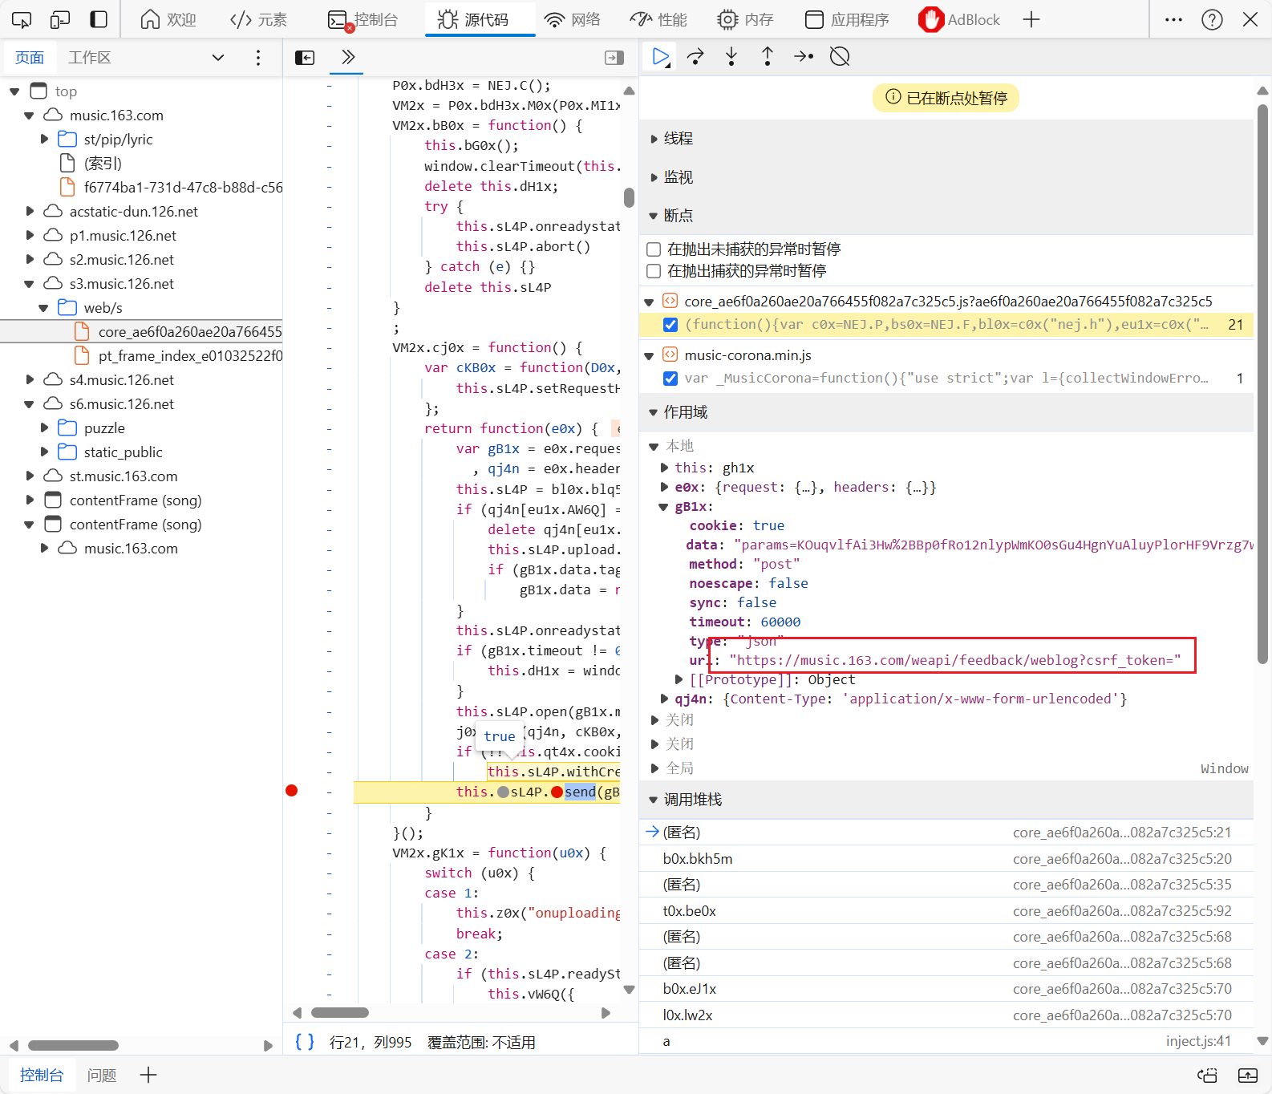Open the Application (应用程序) tab
1272x1094 pixels.
click(x=846, y=19)
